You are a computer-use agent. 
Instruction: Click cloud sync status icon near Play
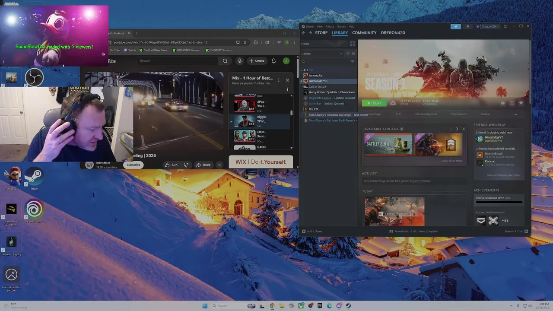pos(393,103)
